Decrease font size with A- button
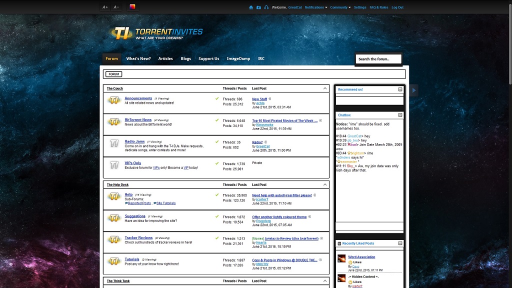The width and height of the screenshot is (512, 288). (116, 7)
